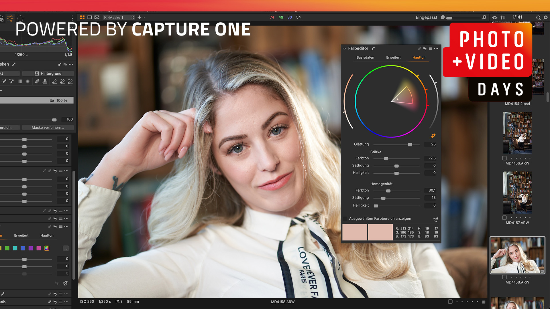Viewport: 550px width, 309px height.
Task: Switch to Erweitert tab in left color panel
Action: 21,235
